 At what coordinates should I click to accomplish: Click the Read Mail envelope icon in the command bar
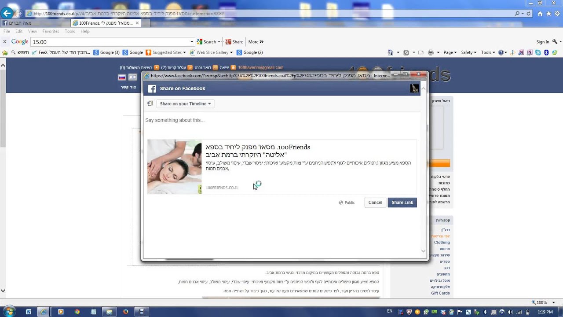[421, 52]
